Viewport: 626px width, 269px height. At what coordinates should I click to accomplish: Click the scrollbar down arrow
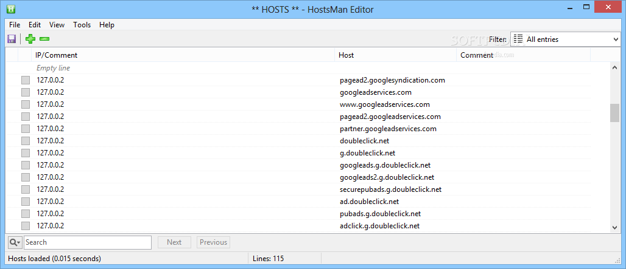click(x=614, y=227)
